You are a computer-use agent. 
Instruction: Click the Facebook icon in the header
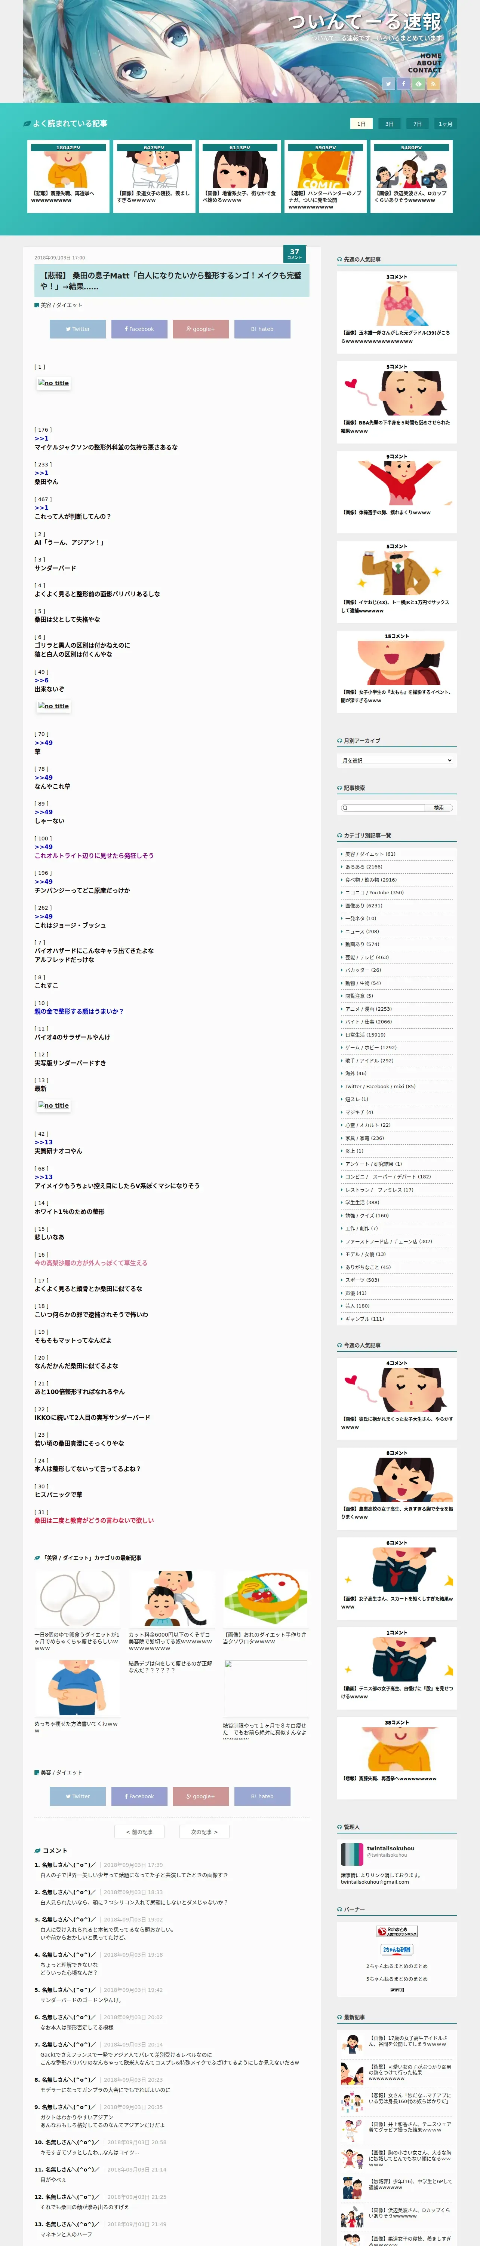(403, 84)
